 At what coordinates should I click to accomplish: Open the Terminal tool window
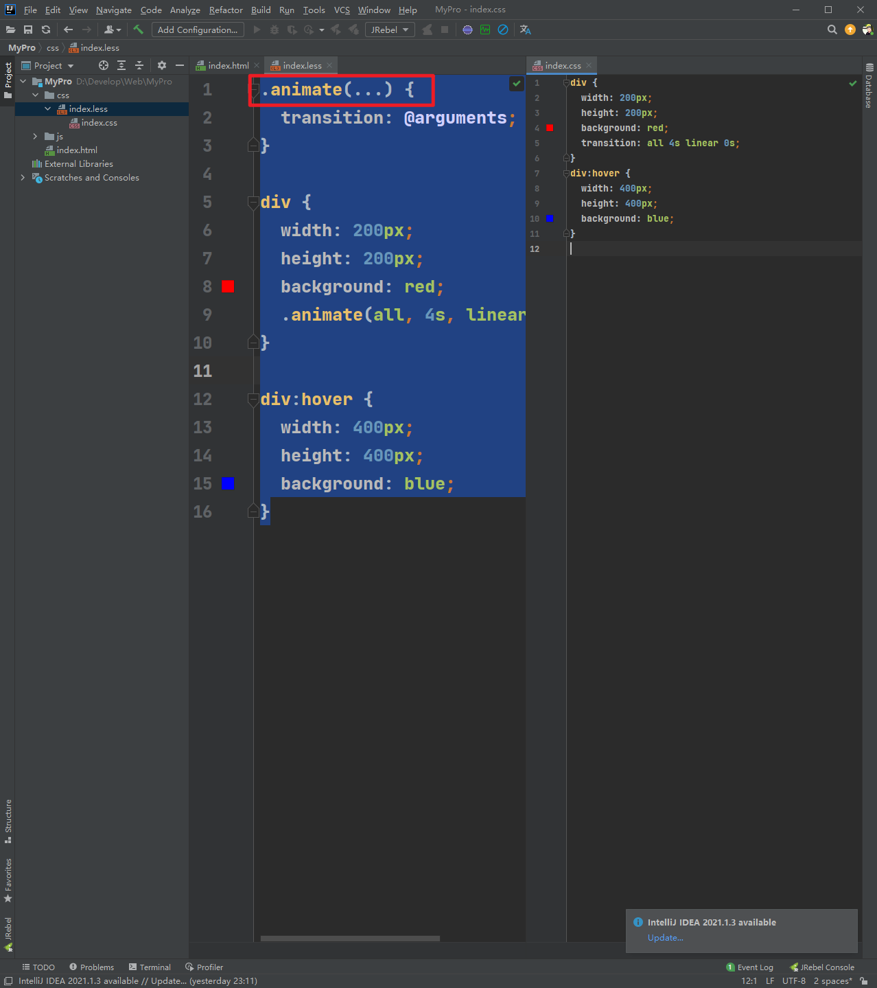pos(150,967)
